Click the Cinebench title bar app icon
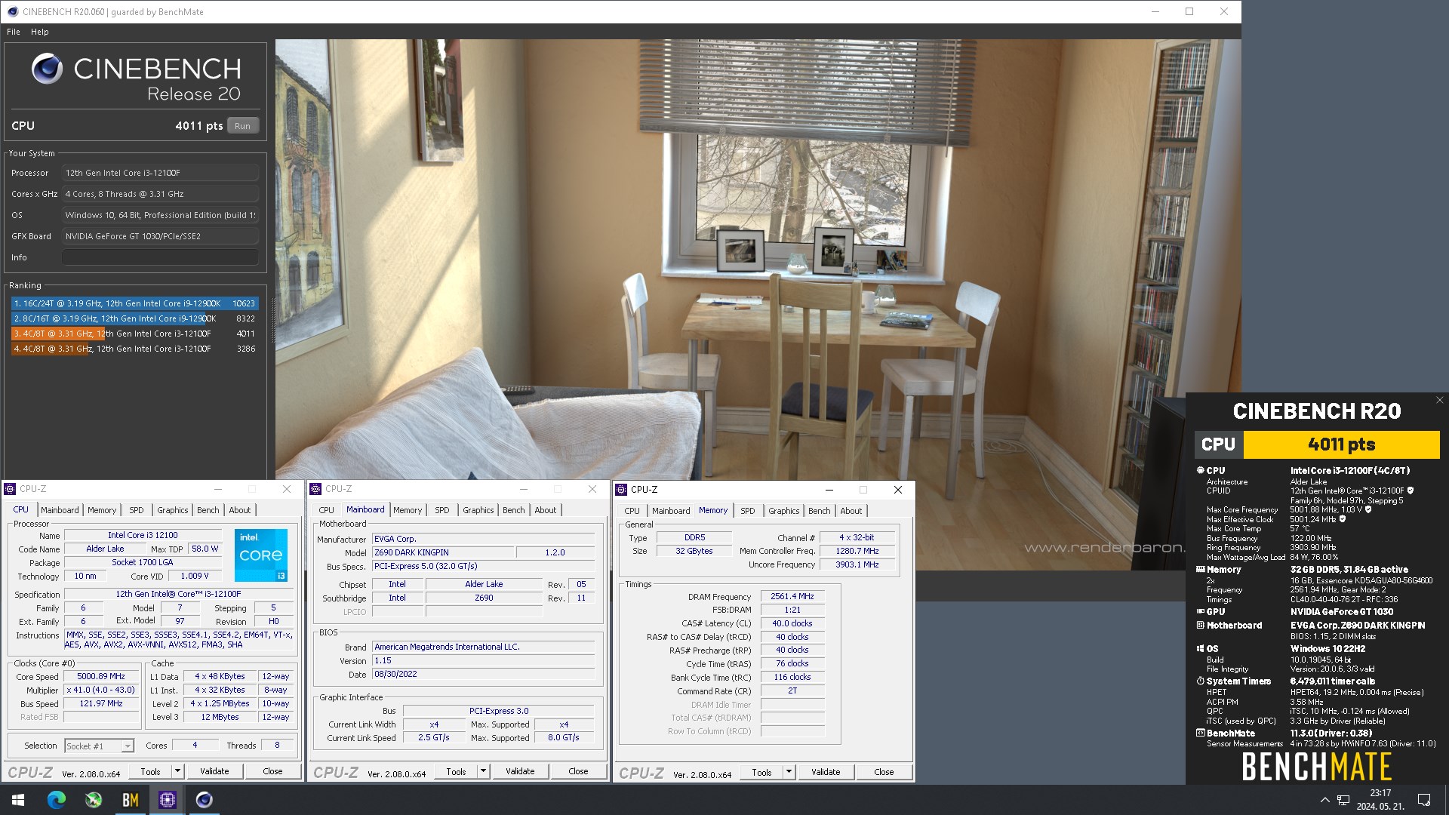Screen dimensions: 1449x815 [12, 11]
